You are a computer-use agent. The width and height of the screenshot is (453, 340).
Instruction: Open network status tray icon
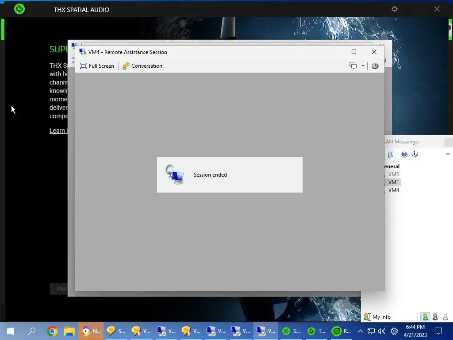(x=371, y=331)
